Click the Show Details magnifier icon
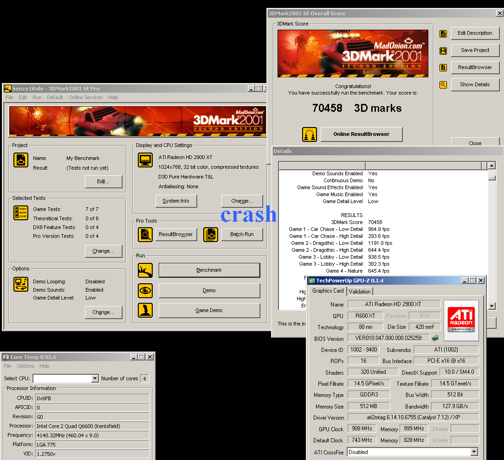Screen dimensions: 504x460 point(443,85)
